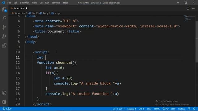Click the VS Code logo icon
The width and height of the screenshot is (198, 111).
tap(3, 3)
